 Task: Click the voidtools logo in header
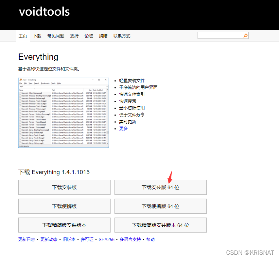pyautogui.click(x=44, y=12)
